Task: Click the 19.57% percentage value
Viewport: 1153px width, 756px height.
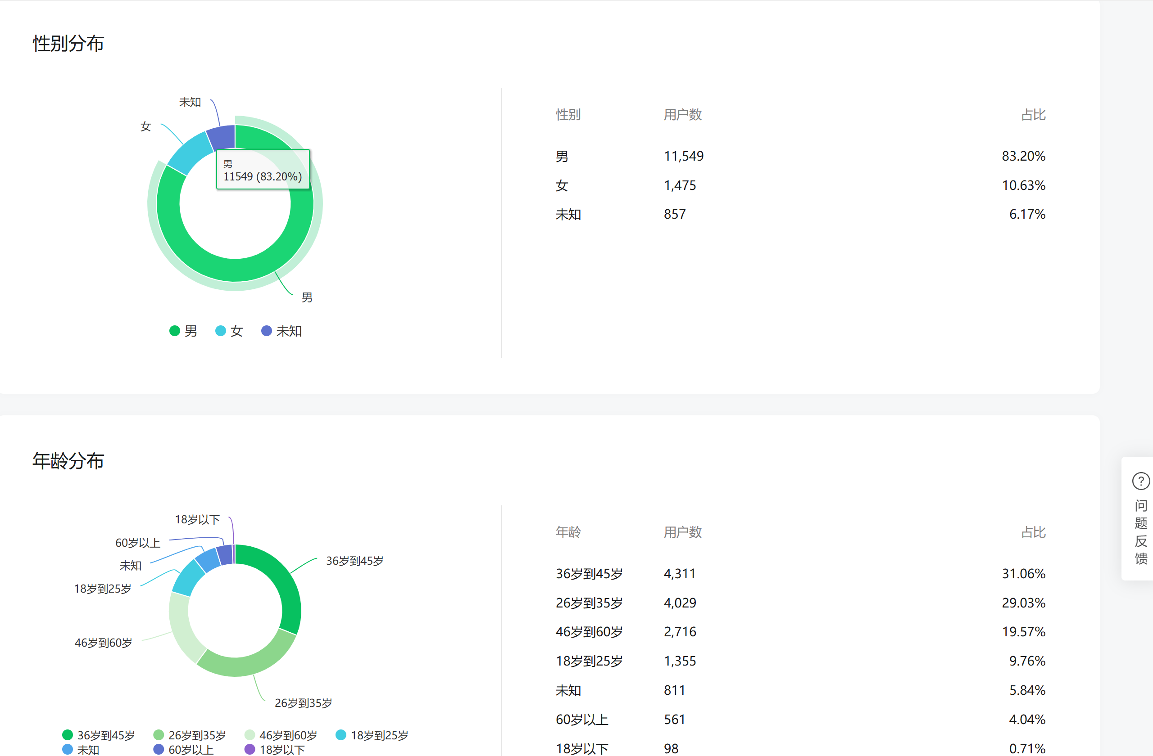Action: point(1024,632)
